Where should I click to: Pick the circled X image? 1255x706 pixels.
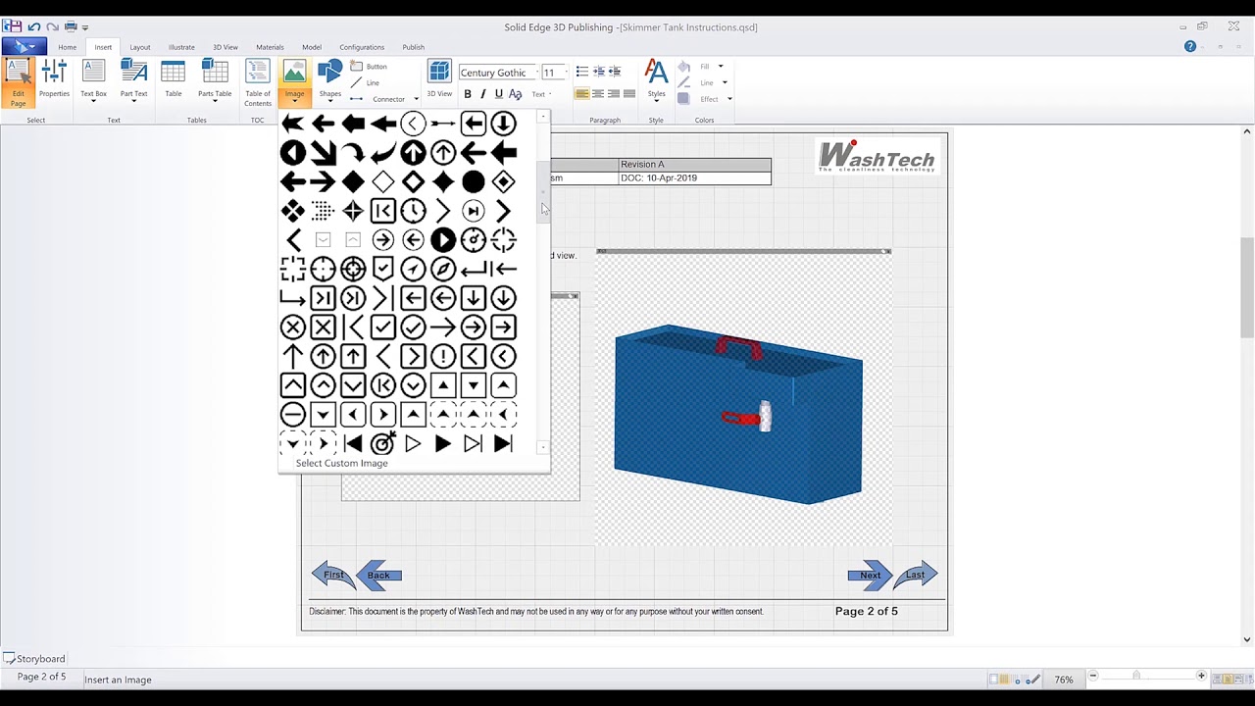293,328
